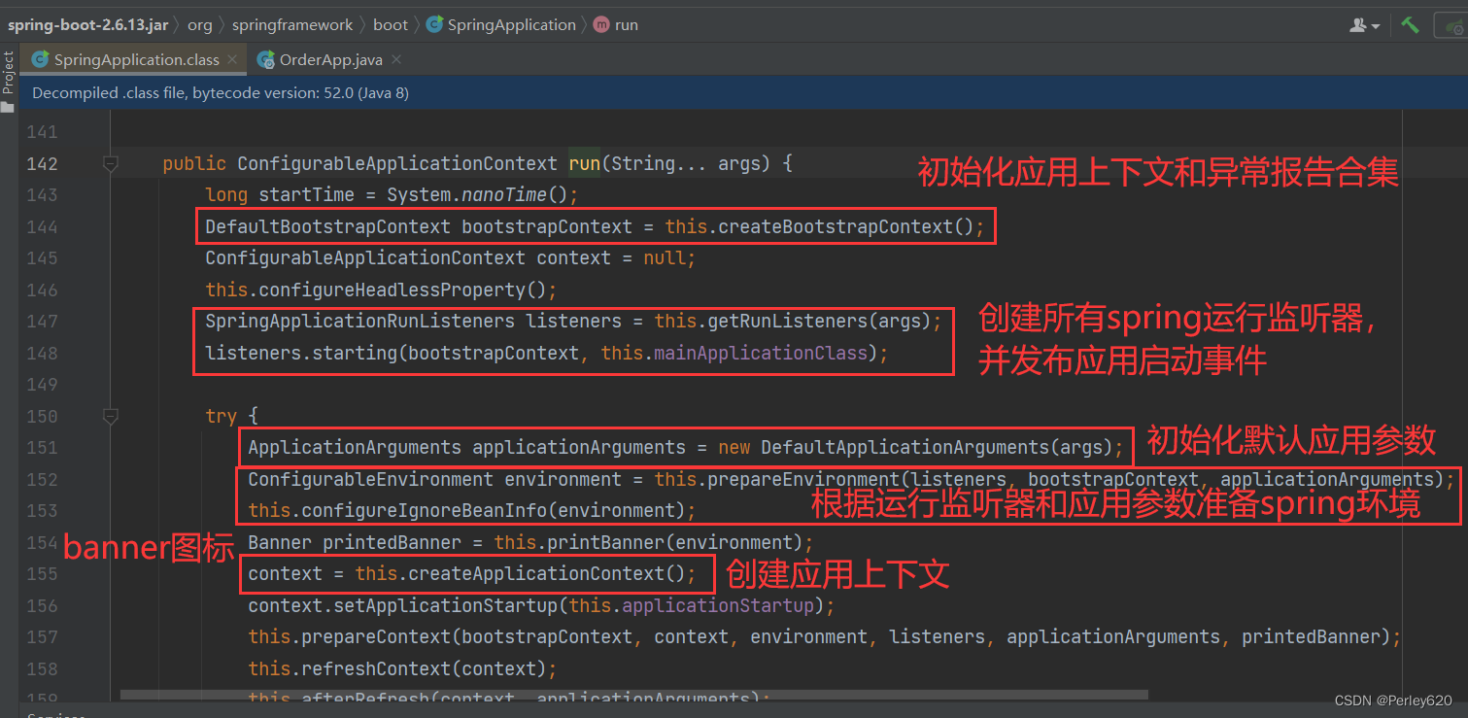The height and width of the screenshot is (718, 1468).
Task: Select the org breadcrumb segment
Action: point(199,25)
